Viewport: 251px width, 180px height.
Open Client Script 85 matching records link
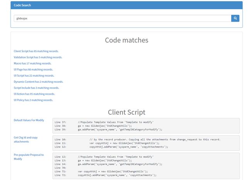pos(36,51)
